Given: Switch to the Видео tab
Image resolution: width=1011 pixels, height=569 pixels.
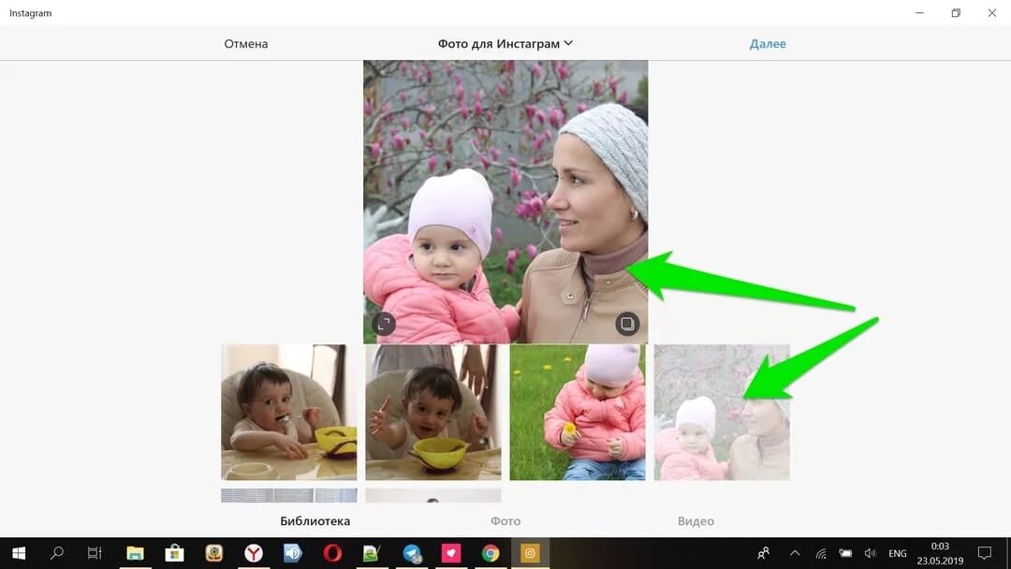Looking at the screenshot, I should [696, 520].
